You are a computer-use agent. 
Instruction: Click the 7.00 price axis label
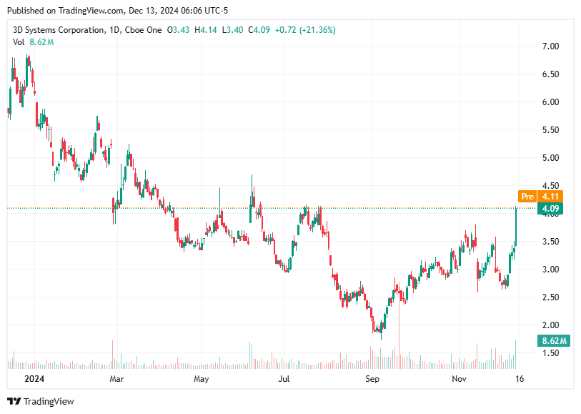click(x=550, y=46)
